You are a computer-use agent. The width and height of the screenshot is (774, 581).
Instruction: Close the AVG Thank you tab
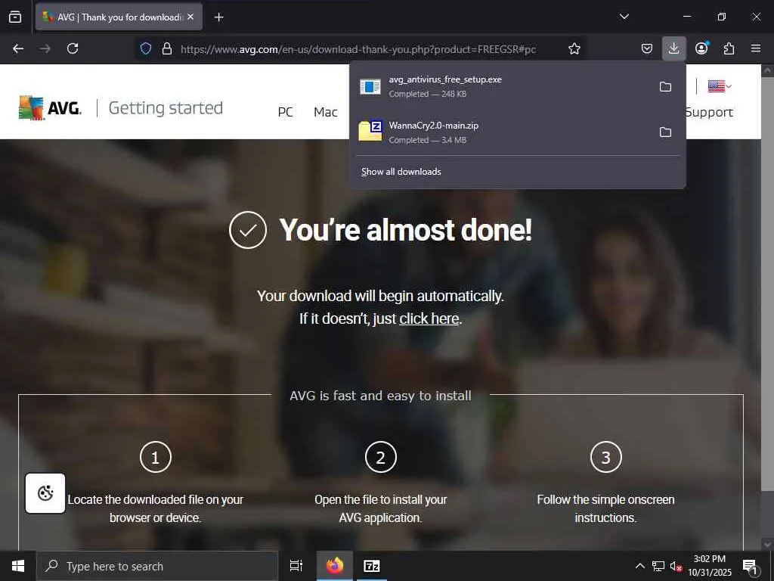pyautogui.click(x=190, y=17)
